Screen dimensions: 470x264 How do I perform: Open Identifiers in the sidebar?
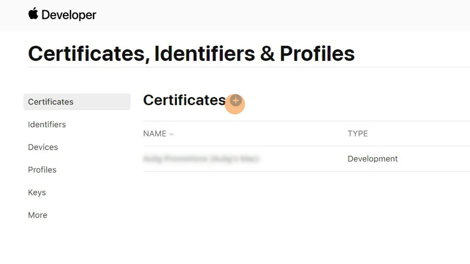[47, 124]
